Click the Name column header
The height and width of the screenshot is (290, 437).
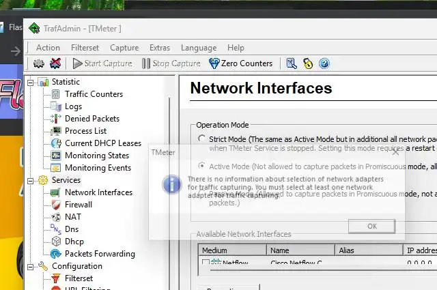tap(300, 250)
